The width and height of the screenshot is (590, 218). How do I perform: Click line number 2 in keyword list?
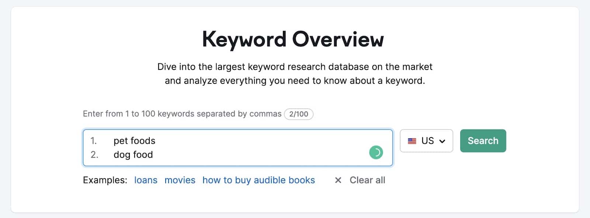point(94,155)
